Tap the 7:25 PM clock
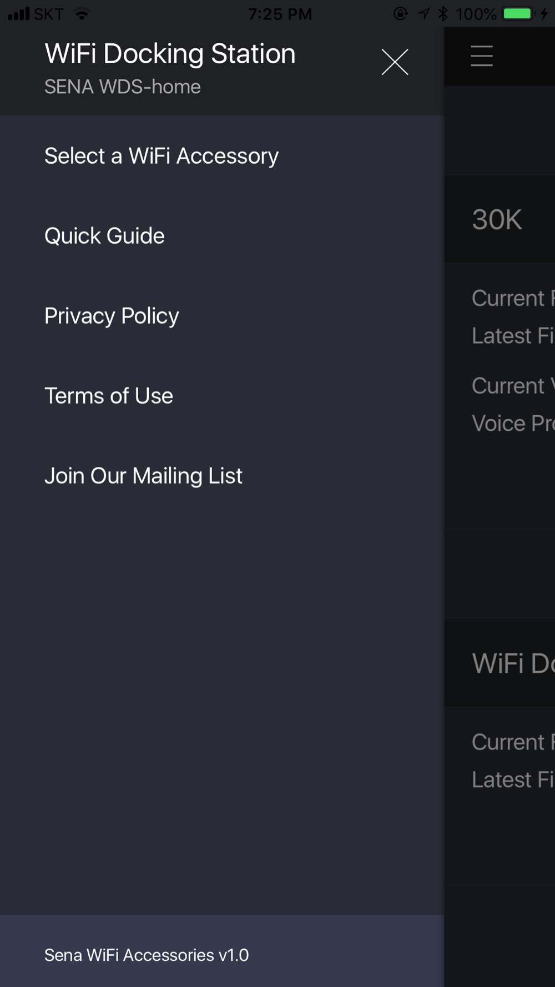555x987 pixels. 280,14
